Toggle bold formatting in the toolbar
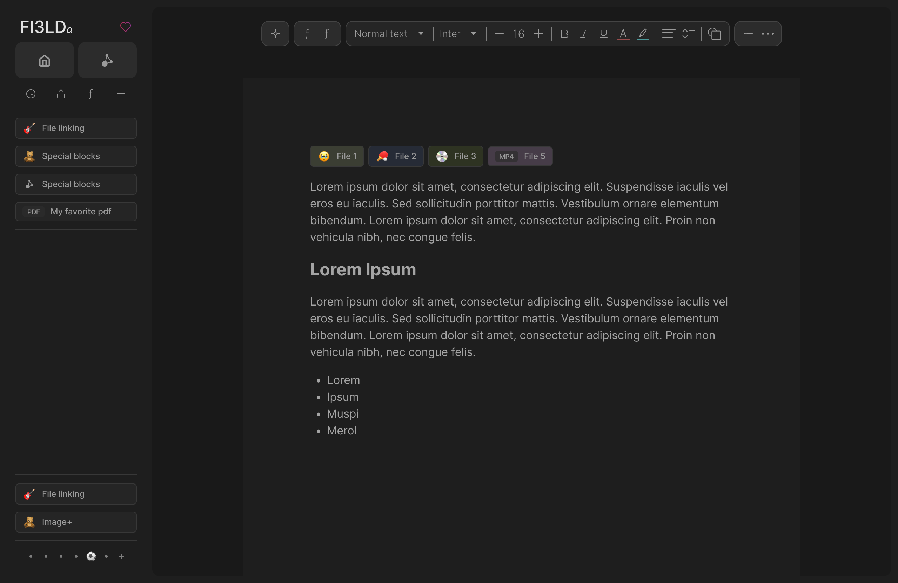This screenshot has width=898, height=583. point(564,34)
